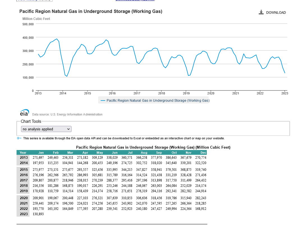Click the 2021 row header in the table
Screen dimensions: 305x227
coord(24,203)
